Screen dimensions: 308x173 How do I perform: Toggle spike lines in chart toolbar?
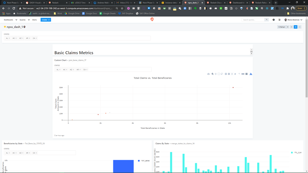click(239, 74)
